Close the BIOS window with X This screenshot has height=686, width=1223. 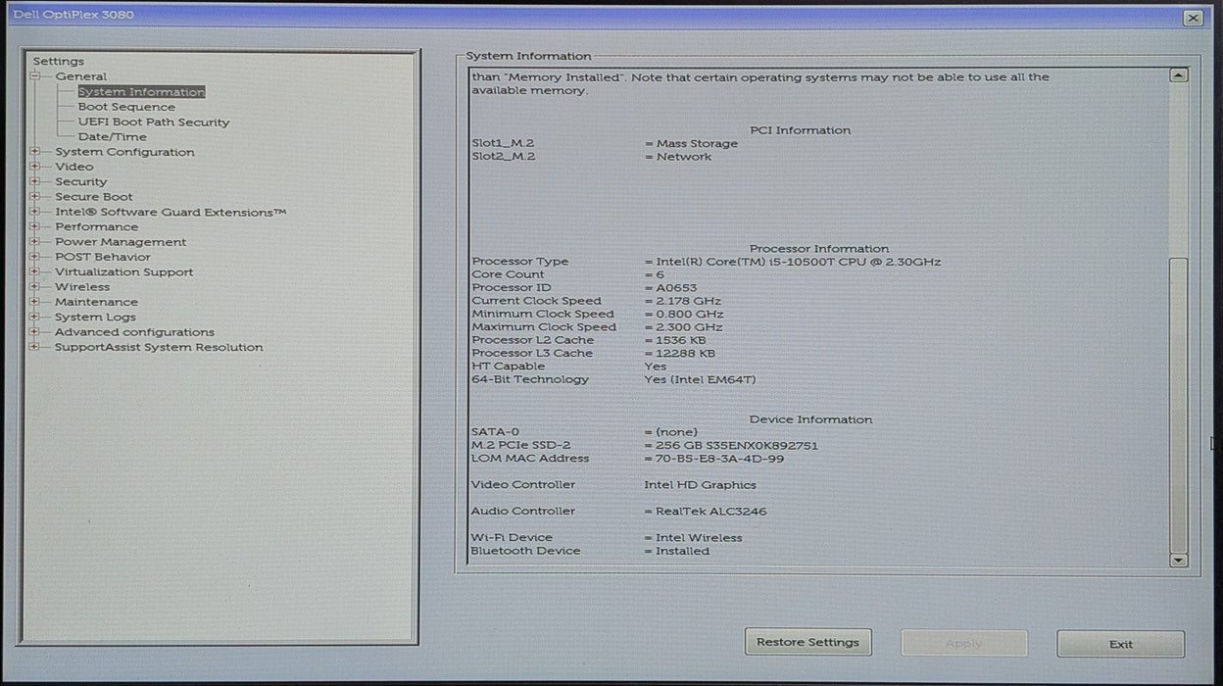pos(1192,18)
